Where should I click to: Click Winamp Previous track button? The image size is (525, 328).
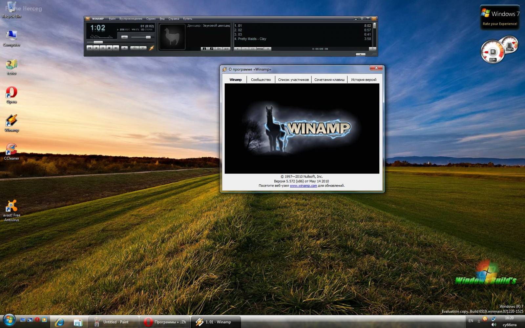(x=90, y=48)
